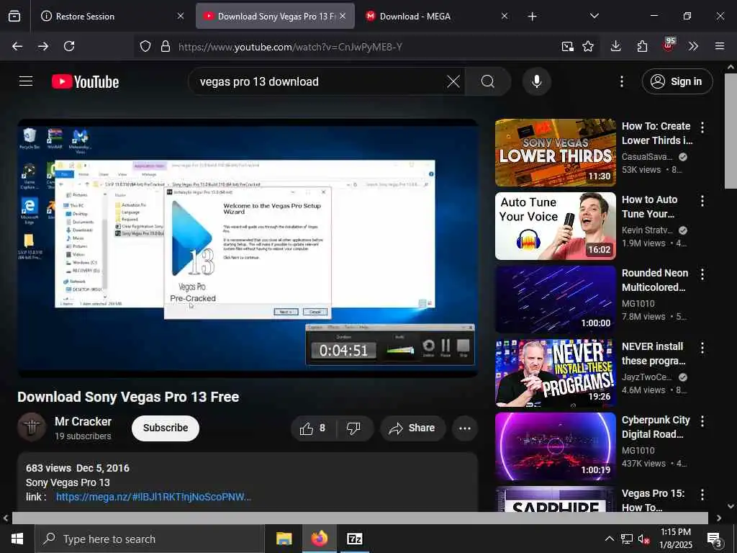Open picture-in-picture icon in address bar
This screenshot has width=737, height=553.
[x=567, y=46]
